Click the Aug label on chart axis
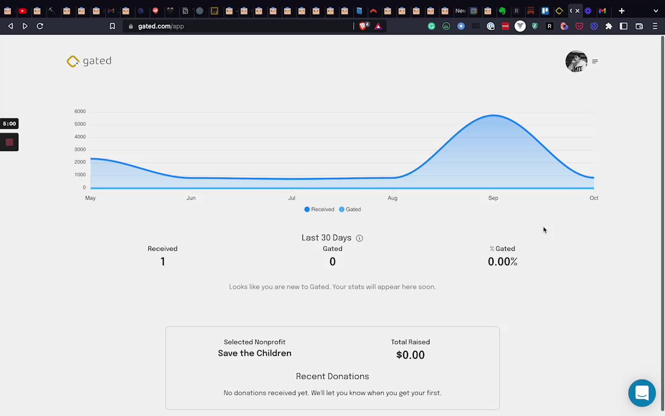Viewport: 665px width, 416px height. [393, 198]
